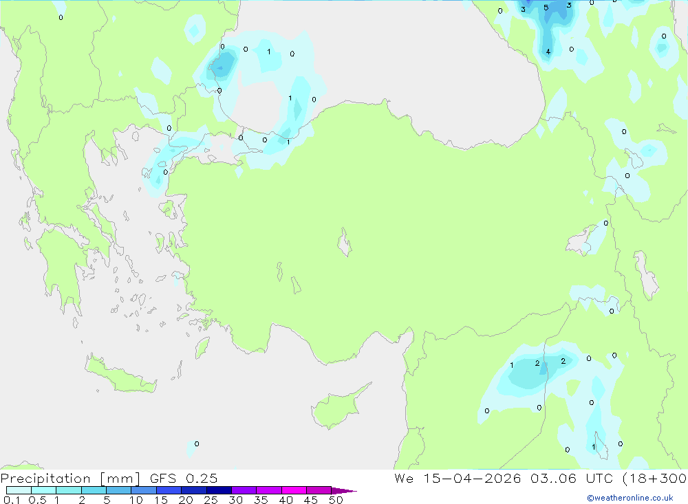Image resolution: width=688 pixels, height=504 pixels.
Task: Click the purple arrow tip beyond 50 on legend
Action: point(343,490)
